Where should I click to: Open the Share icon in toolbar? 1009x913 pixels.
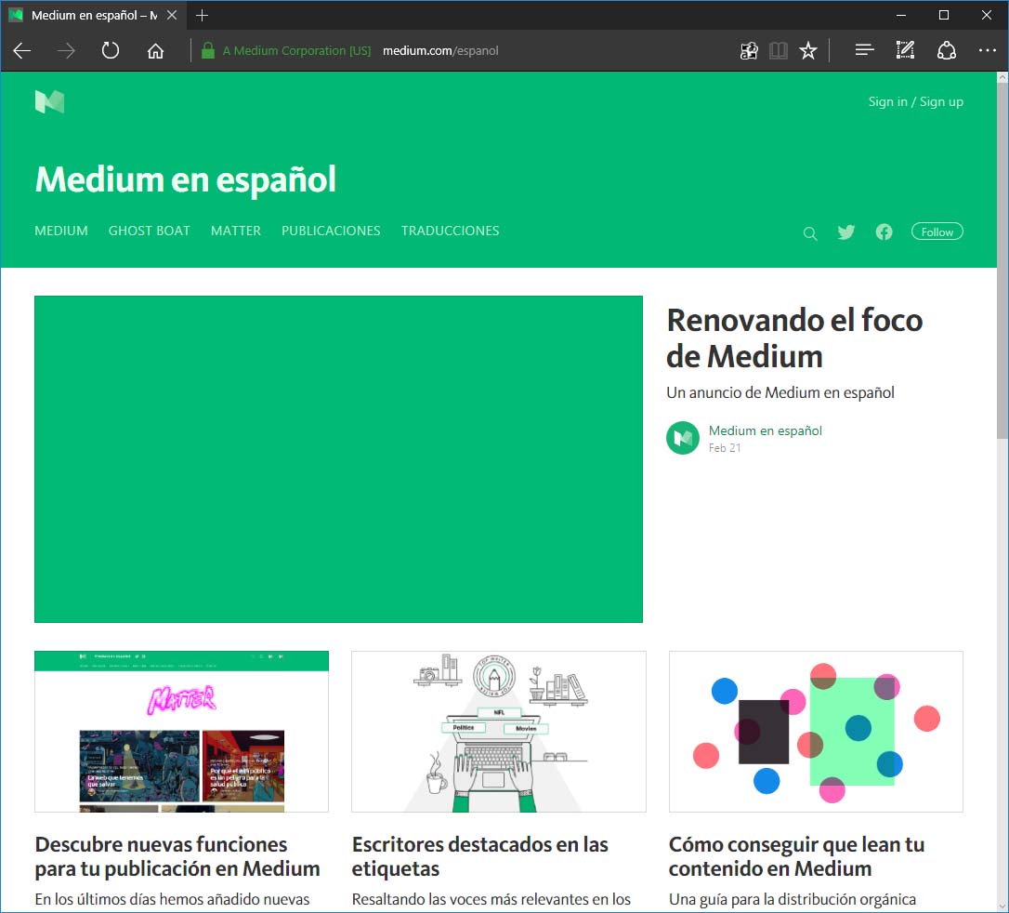pyautogui.click(x=947, y=50)
